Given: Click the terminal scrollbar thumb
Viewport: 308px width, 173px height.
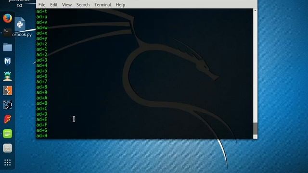Looking at the screenshot, I should (255, 128).
